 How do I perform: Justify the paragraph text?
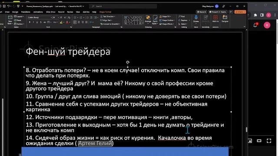[x=86, y=22]
